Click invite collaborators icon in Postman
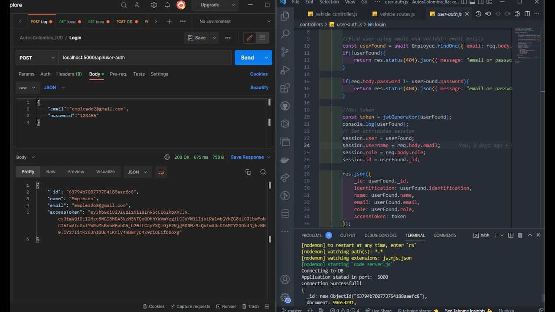 [137, 5]
